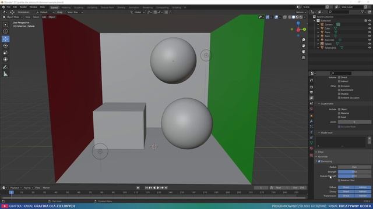Image resolution: width=373 pixels, height=209 pixels.
Task: Toggle the Denoising checkbox
Action: (319, 161)
